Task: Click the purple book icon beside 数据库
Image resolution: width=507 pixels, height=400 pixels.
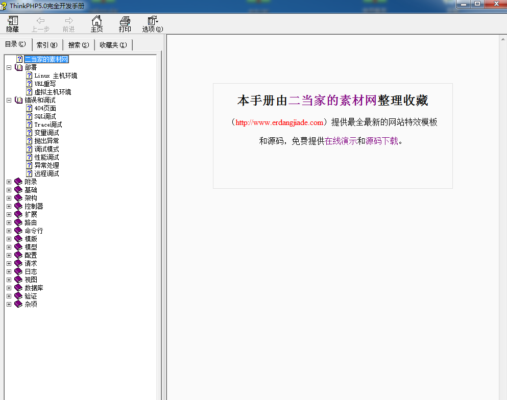Action: tap(18, 288)
